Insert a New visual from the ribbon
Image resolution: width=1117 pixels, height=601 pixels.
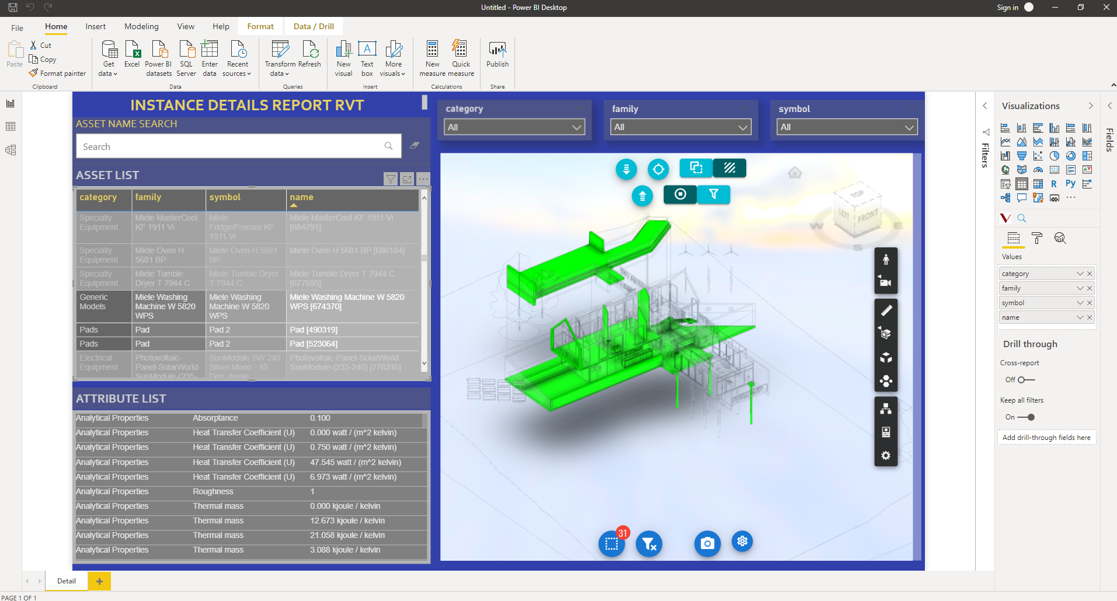pyautogui.click(x=343, y=57)
